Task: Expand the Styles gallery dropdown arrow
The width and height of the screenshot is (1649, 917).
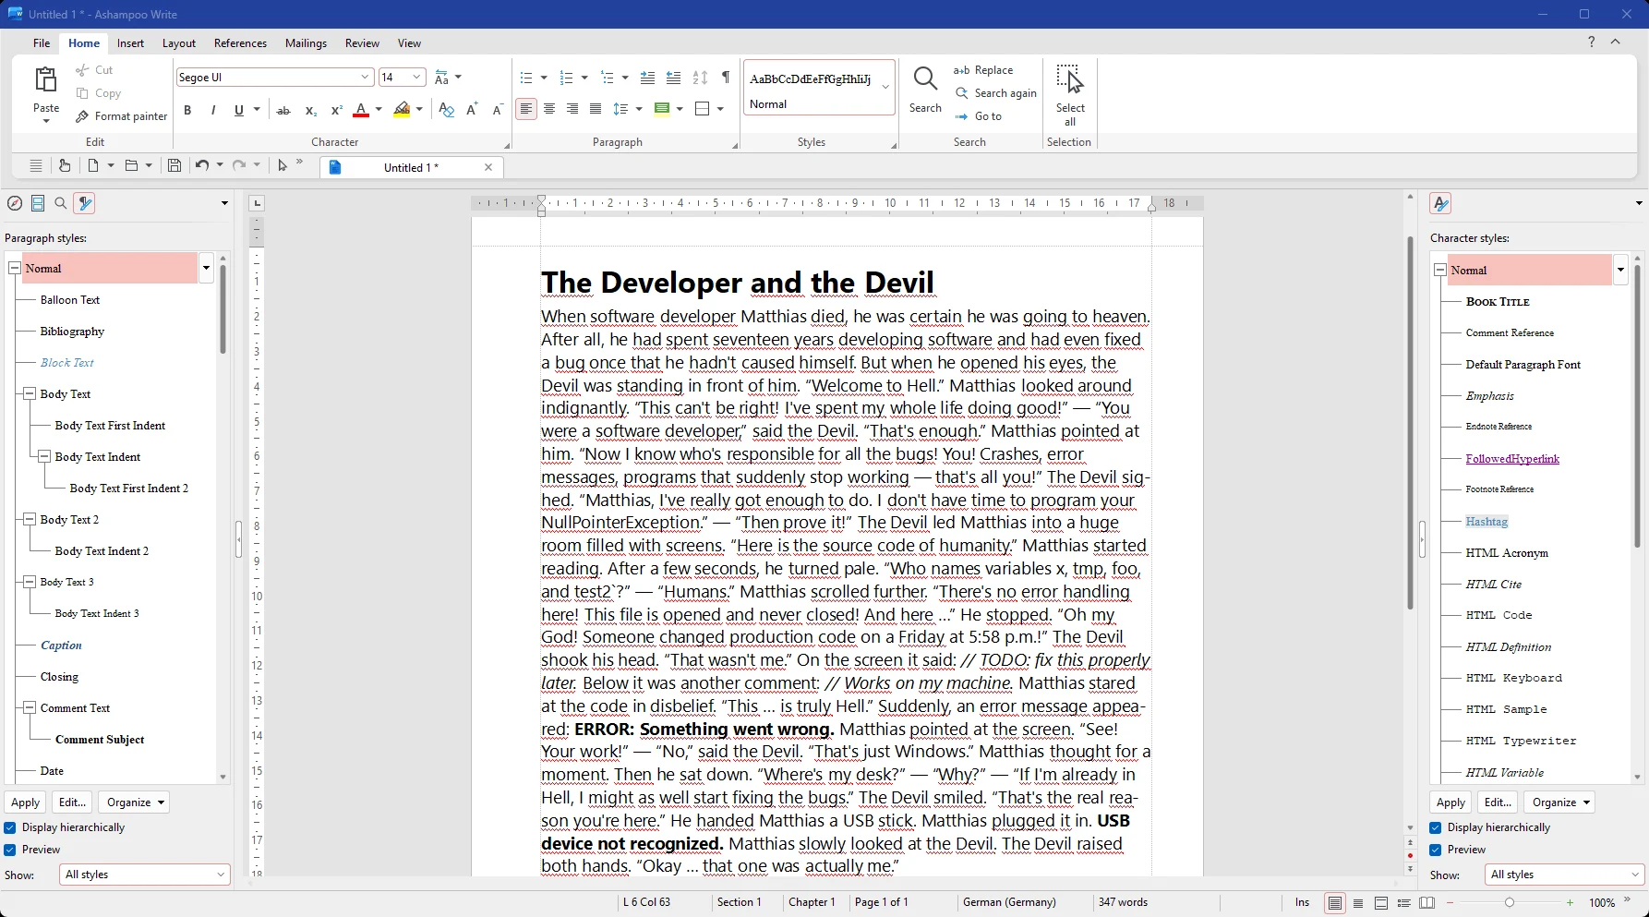Action: coord(885,87)
